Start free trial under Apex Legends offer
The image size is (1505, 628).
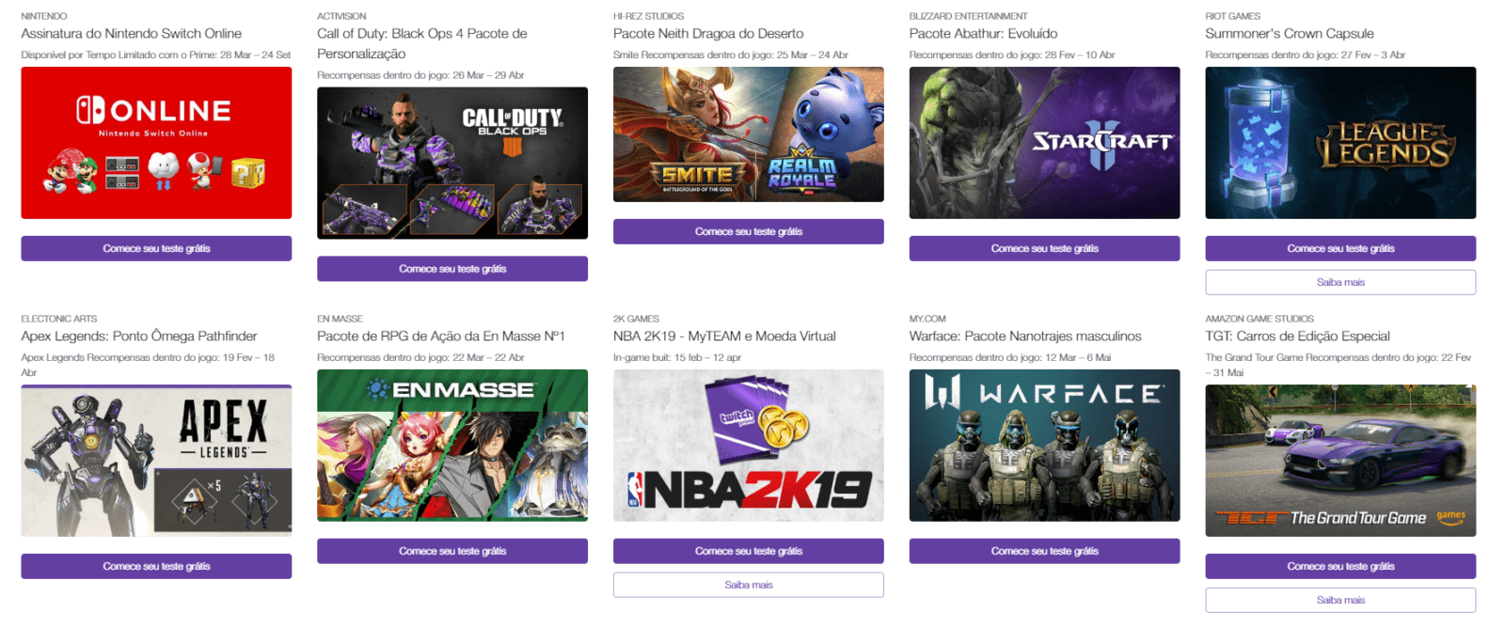tap(156, 566)
